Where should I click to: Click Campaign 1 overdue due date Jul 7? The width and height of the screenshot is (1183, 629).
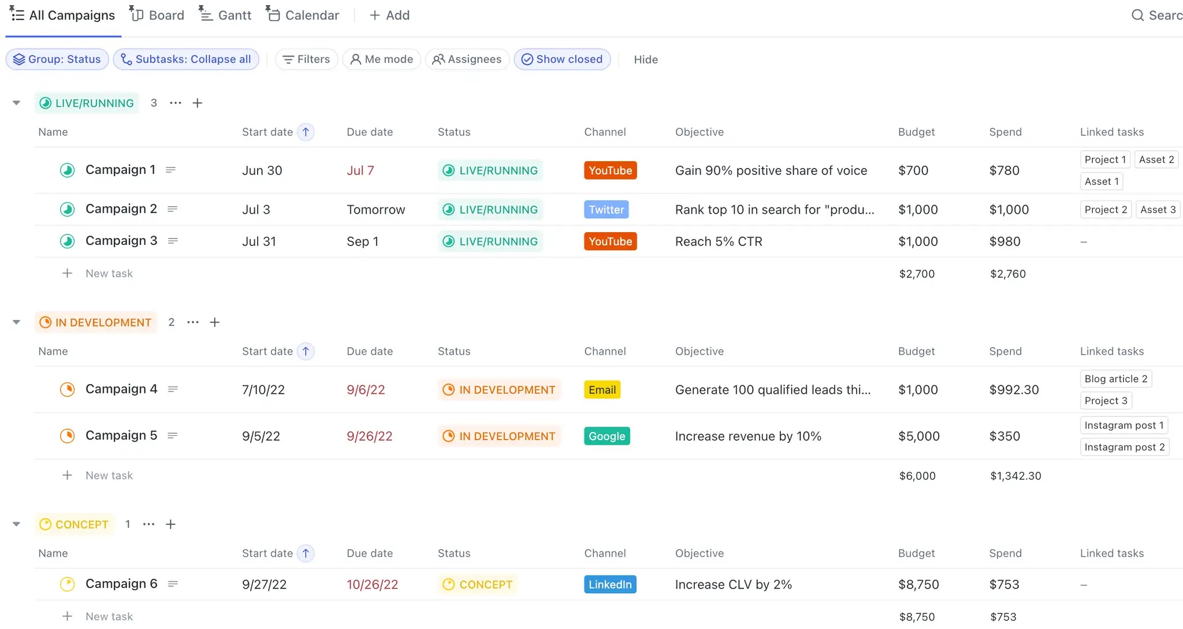(360, 170)
